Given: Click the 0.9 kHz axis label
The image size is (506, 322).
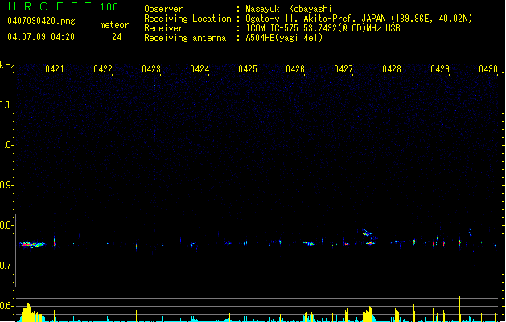Looking at the screenshot, I should pyautogui.click(x=6, y=185).
